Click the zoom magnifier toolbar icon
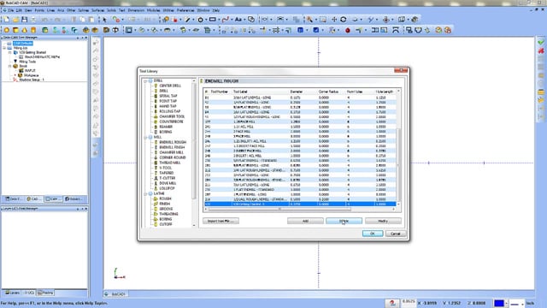547x308 pixels. (x=309, y=20)
